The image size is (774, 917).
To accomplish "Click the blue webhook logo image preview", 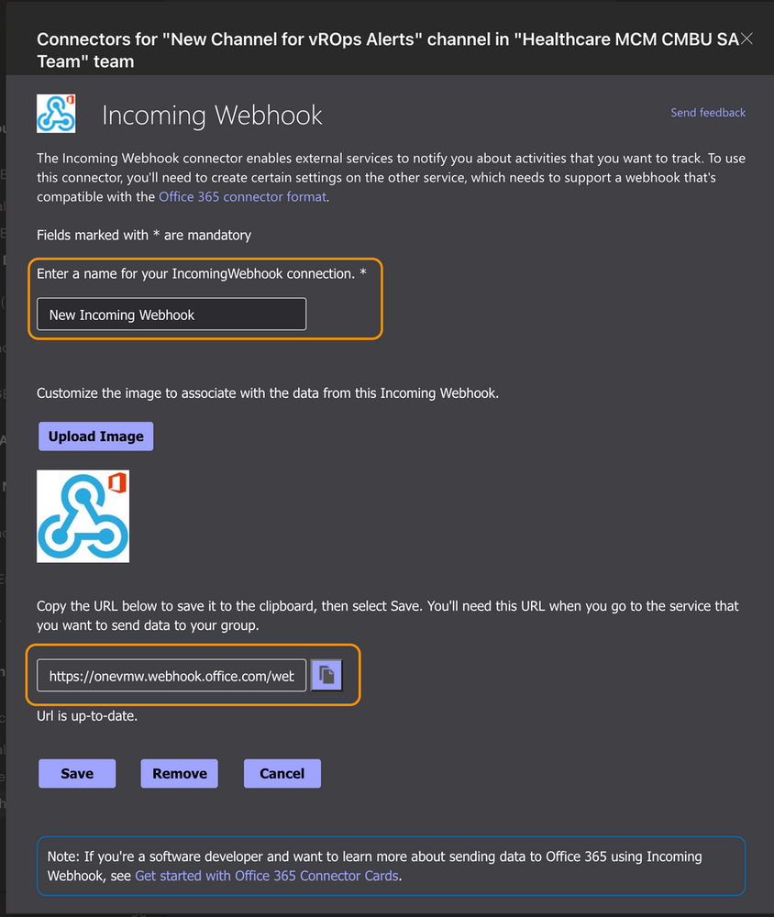I will point(83,516).
